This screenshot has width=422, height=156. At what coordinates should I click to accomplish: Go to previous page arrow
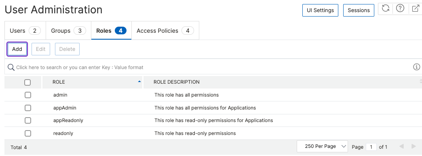point(401,147)
